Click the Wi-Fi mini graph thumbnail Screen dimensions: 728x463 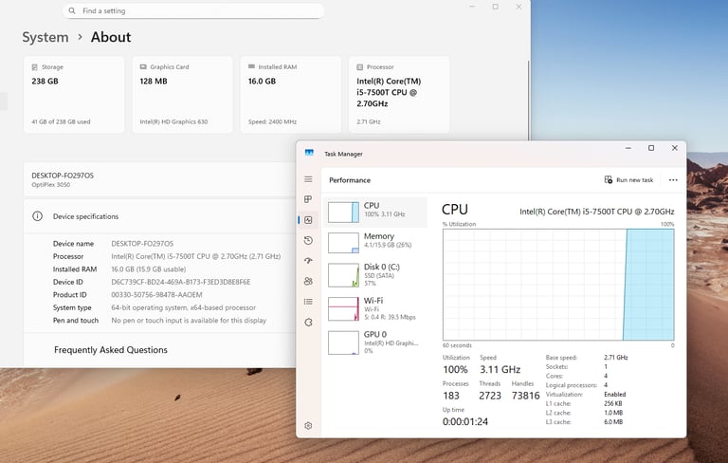tap(343, 309)
